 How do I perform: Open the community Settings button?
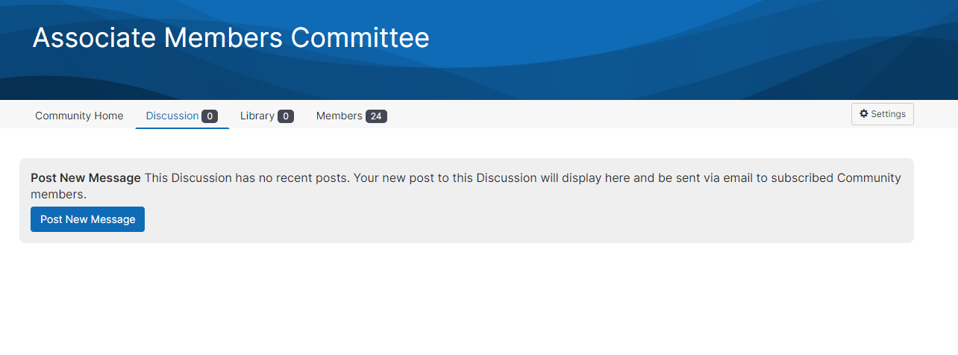coord(882,114)
